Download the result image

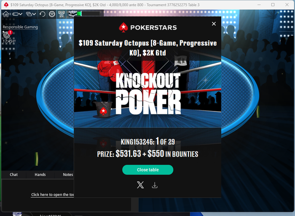(x=155, y=185)
